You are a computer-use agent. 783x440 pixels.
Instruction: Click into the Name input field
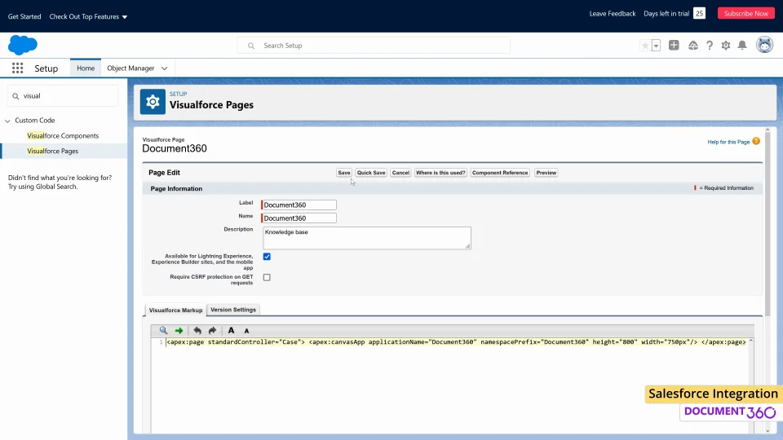point(299,218)
